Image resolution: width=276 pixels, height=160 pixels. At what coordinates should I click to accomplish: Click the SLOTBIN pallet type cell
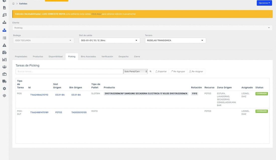pos(96,94)
